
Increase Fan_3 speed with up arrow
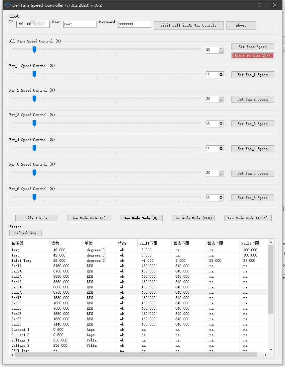pyautogui.click(x=221, y=122)
